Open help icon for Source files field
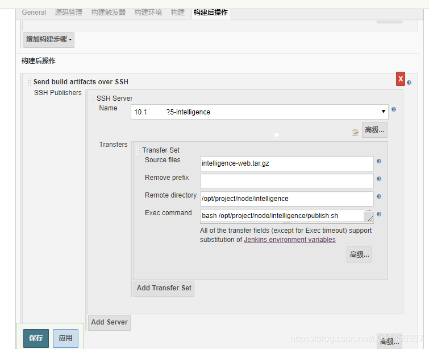Image resolution: width=429 pixels, height=349 pixels. (x=379, y=161)
